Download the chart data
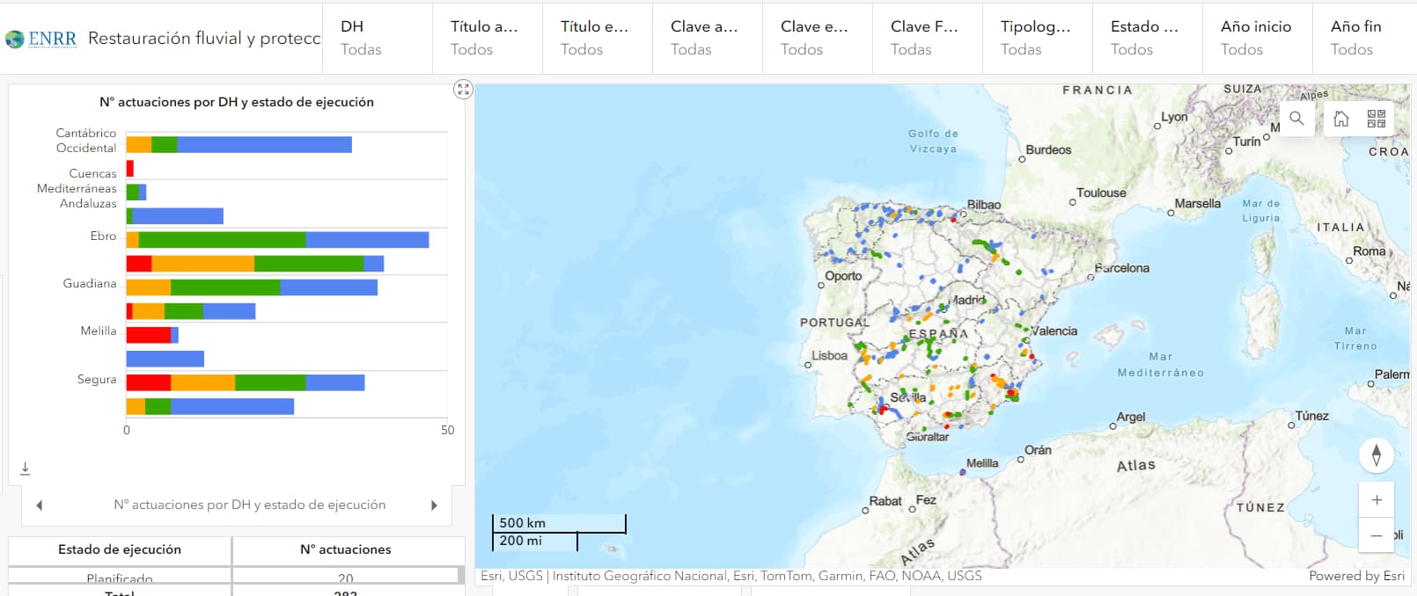1417x596 pixels. 26,469
